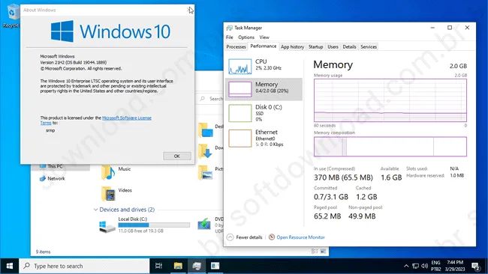Select the CPU performance graph thumbnail
The image size is (488, 274).
(240, 67)
